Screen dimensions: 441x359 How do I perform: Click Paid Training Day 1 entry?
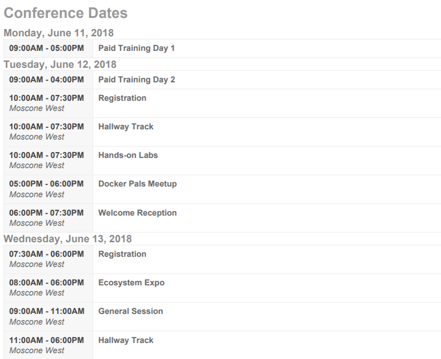point(136,48)
